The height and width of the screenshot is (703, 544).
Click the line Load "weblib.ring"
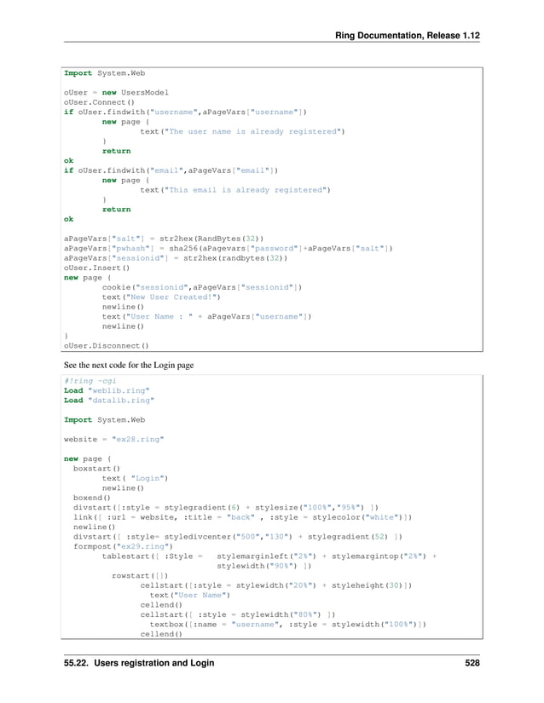coord(107,390)
